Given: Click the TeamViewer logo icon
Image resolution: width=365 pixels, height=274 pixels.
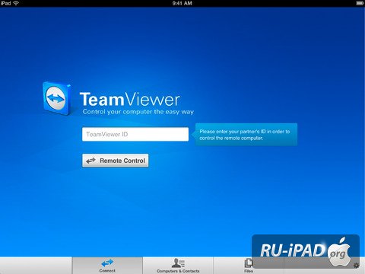Looking at the screenshot, I should click(57, 98).
